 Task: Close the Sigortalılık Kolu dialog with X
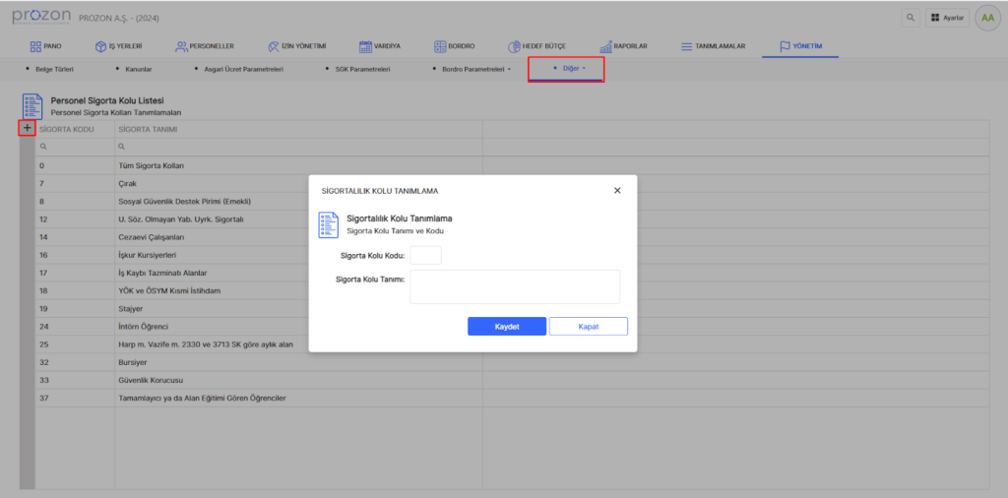617,190
